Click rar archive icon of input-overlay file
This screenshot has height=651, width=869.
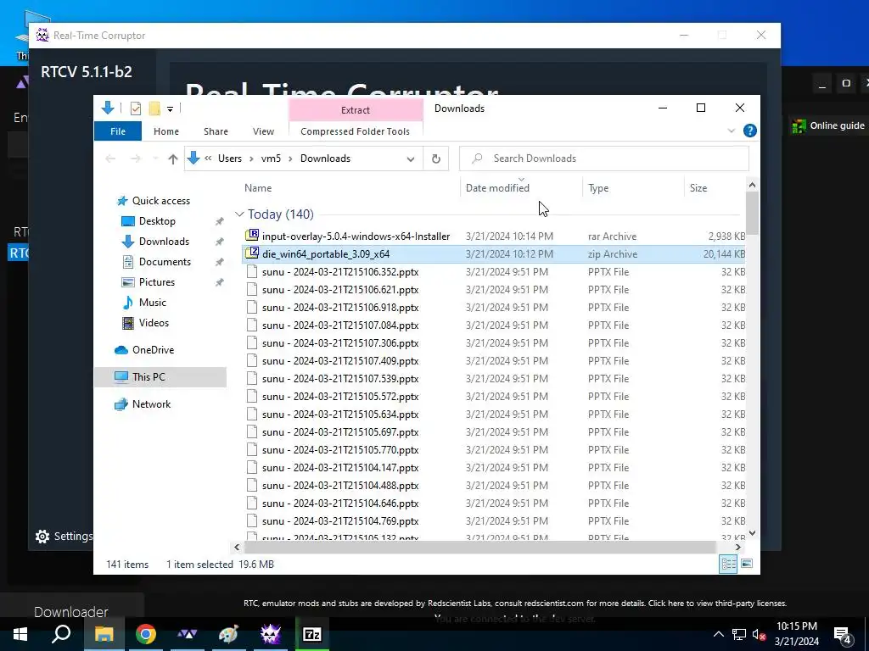point(252,236)
